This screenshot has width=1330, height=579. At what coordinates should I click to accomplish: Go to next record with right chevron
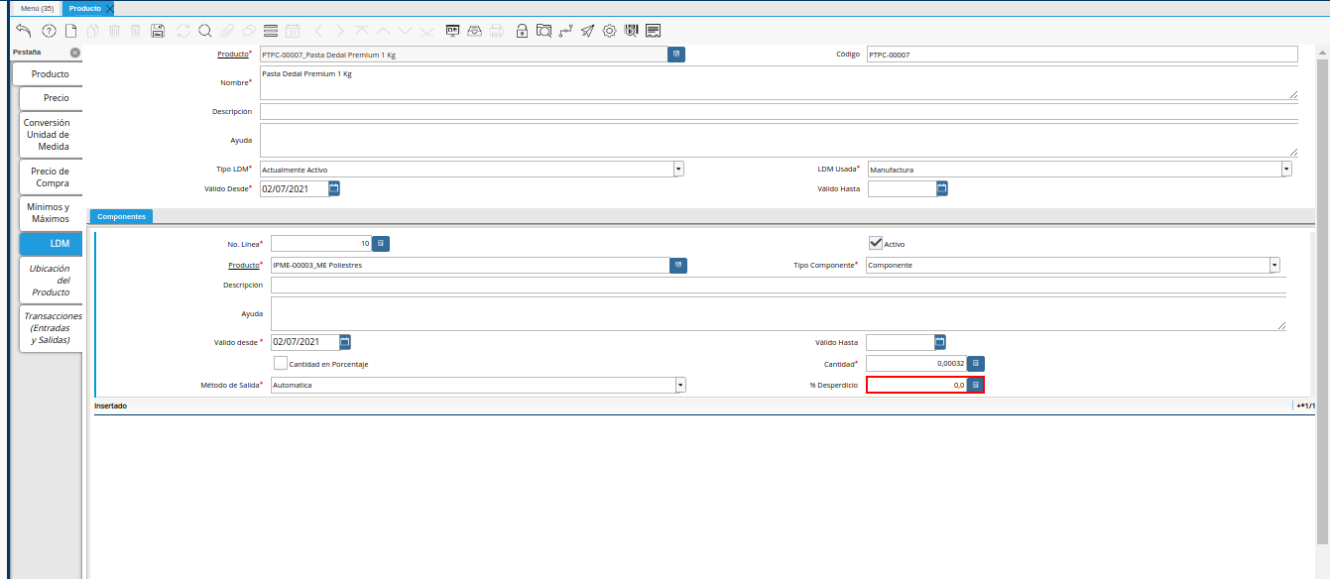[x=340, y=31]
